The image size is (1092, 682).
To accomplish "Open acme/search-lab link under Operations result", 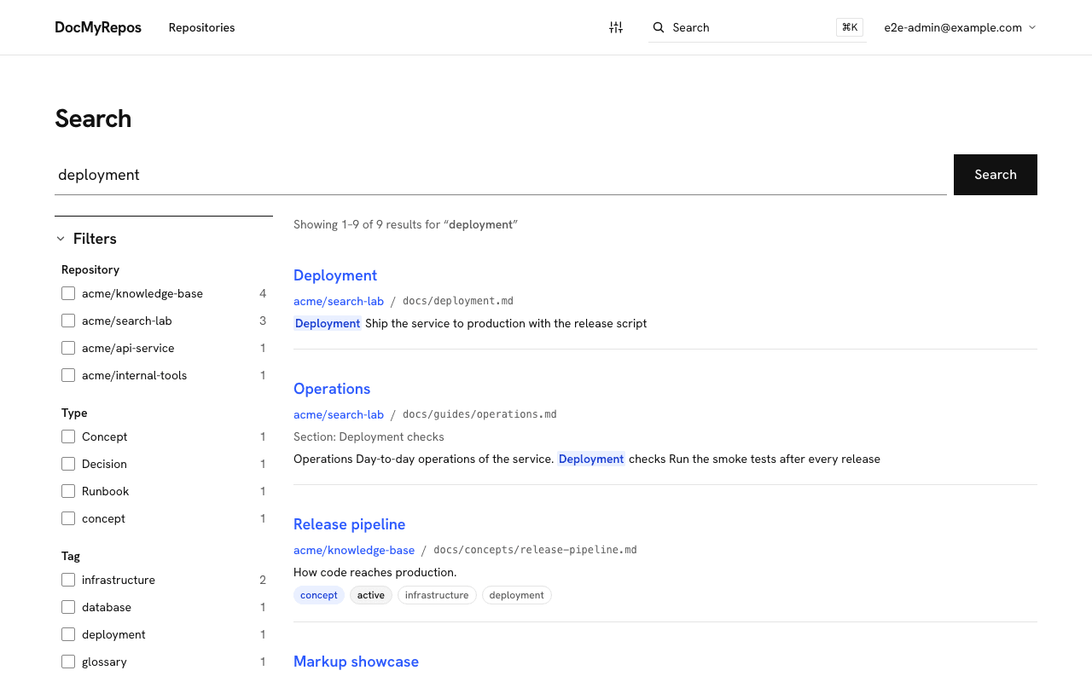I will point(339,414).
